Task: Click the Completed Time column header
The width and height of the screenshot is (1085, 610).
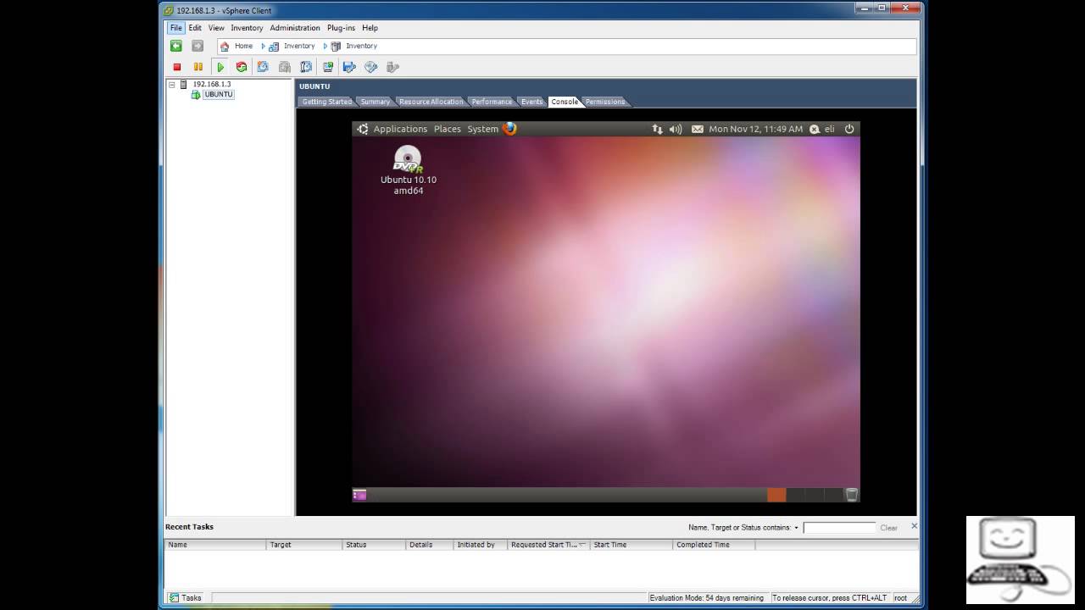Action: 714,545
